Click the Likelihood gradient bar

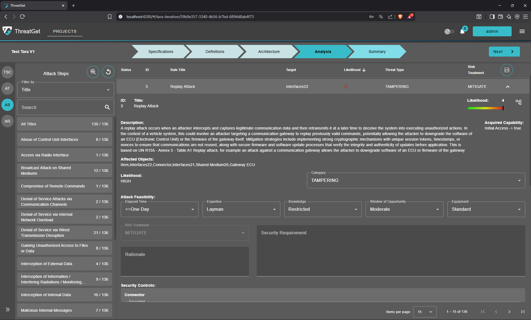click(x=485, y=108)
